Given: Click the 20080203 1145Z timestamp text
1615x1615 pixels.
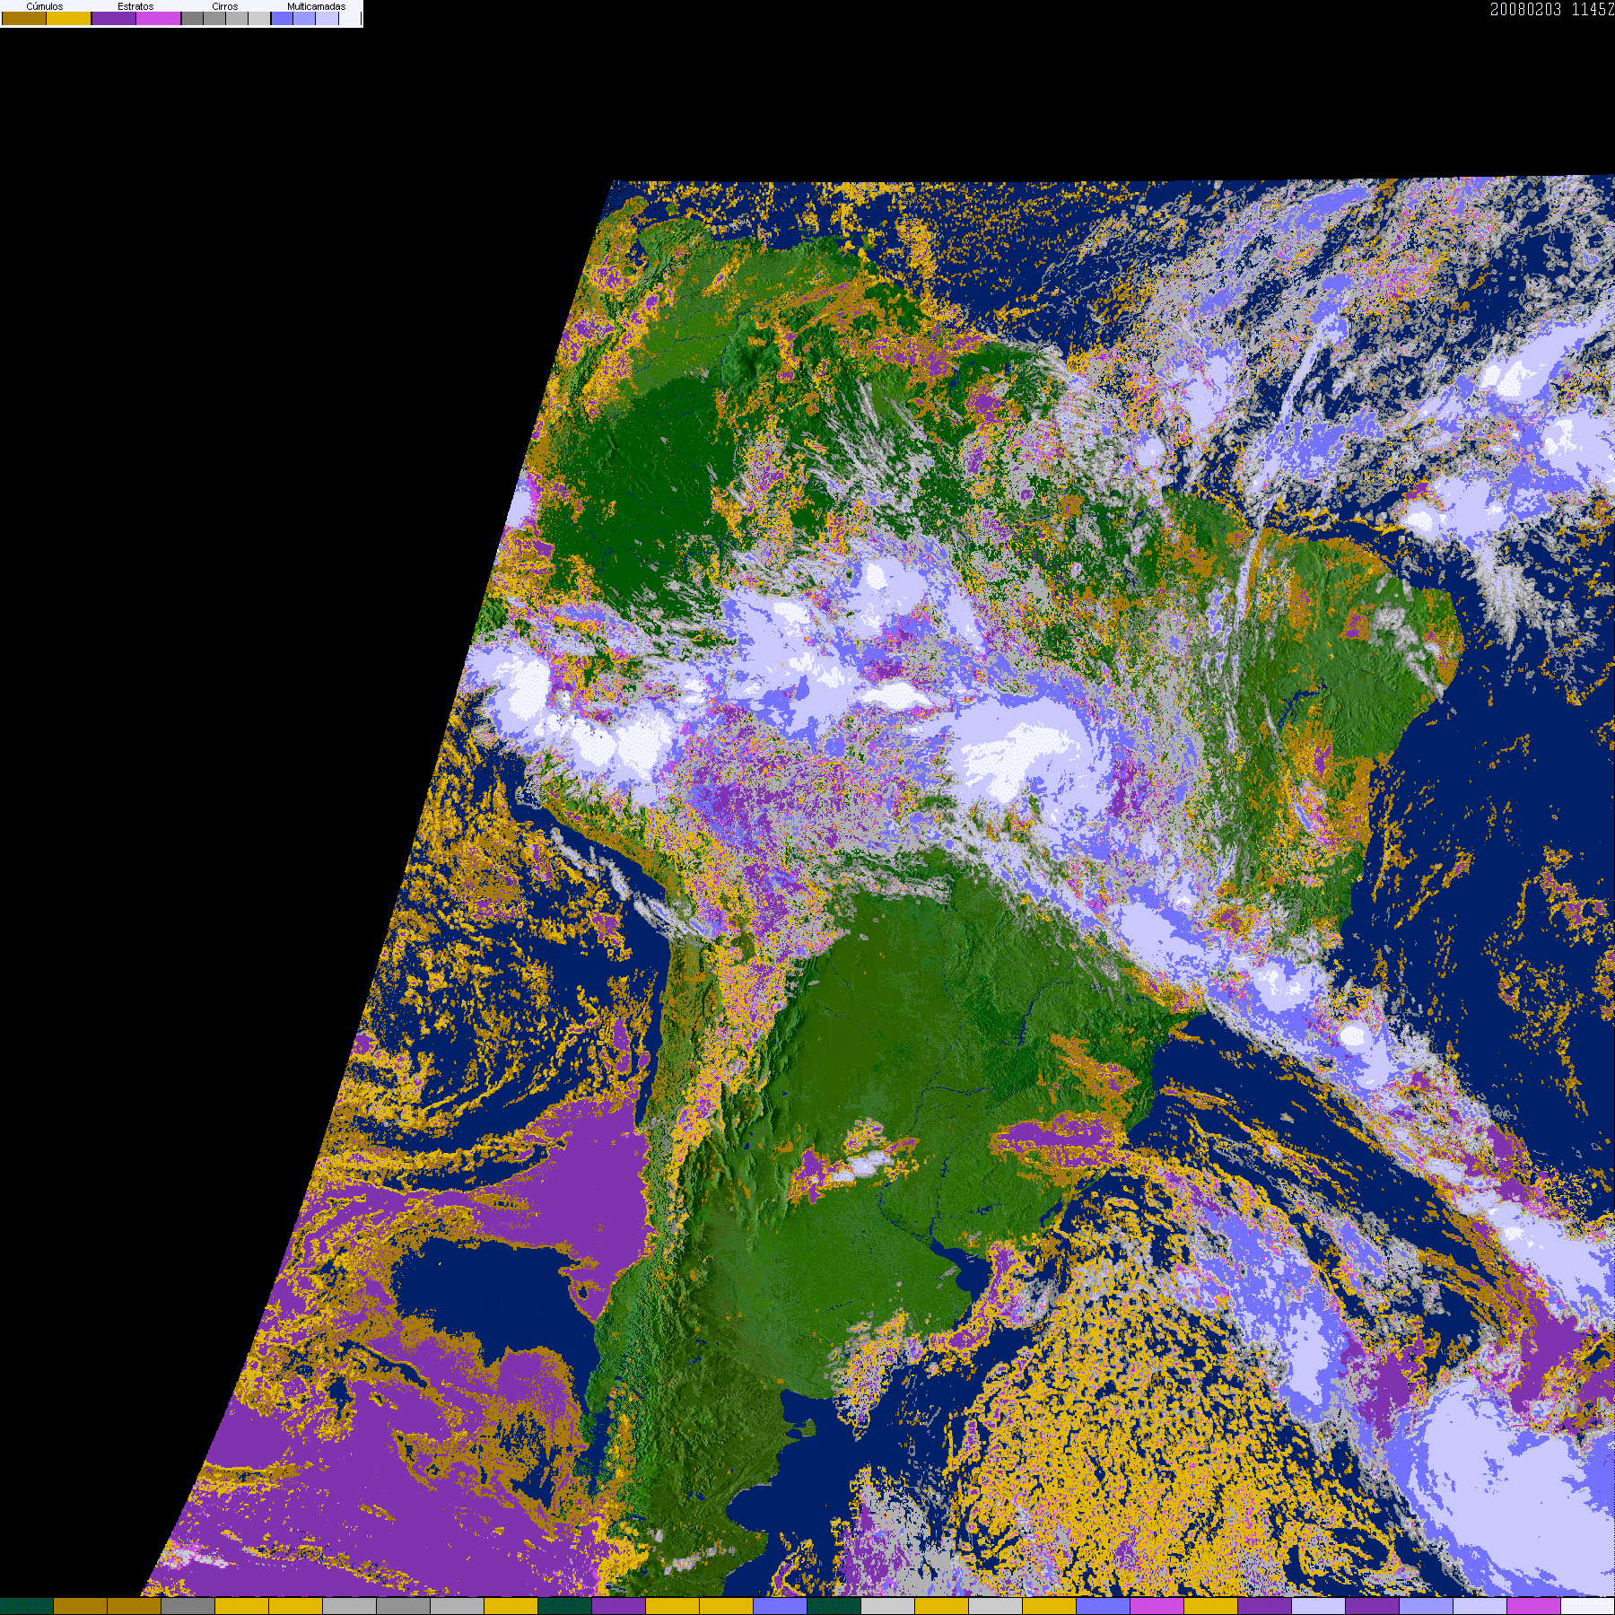Looking at the screenshot, I should pos(1552,10).
